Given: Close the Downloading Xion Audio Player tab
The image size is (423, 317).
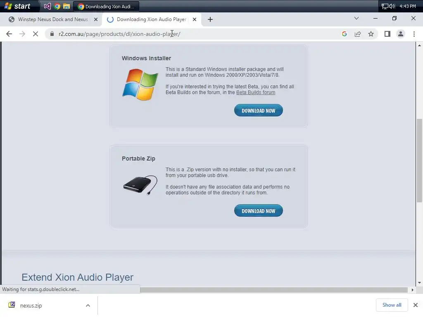Looking at the screenshot, I should 195,19.
